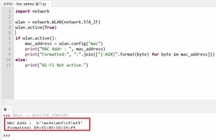The image size is (216, 140).
Task: Click line number 2 in the gutter
Action: 9,16
